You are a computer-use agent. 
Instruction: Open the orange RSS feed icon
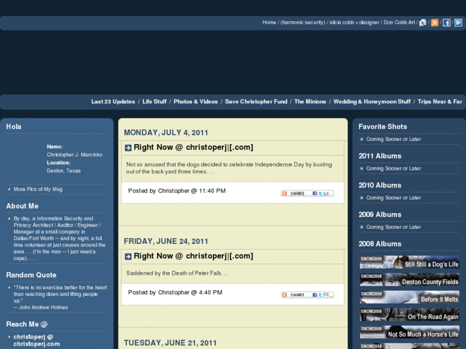pos(435,22)
